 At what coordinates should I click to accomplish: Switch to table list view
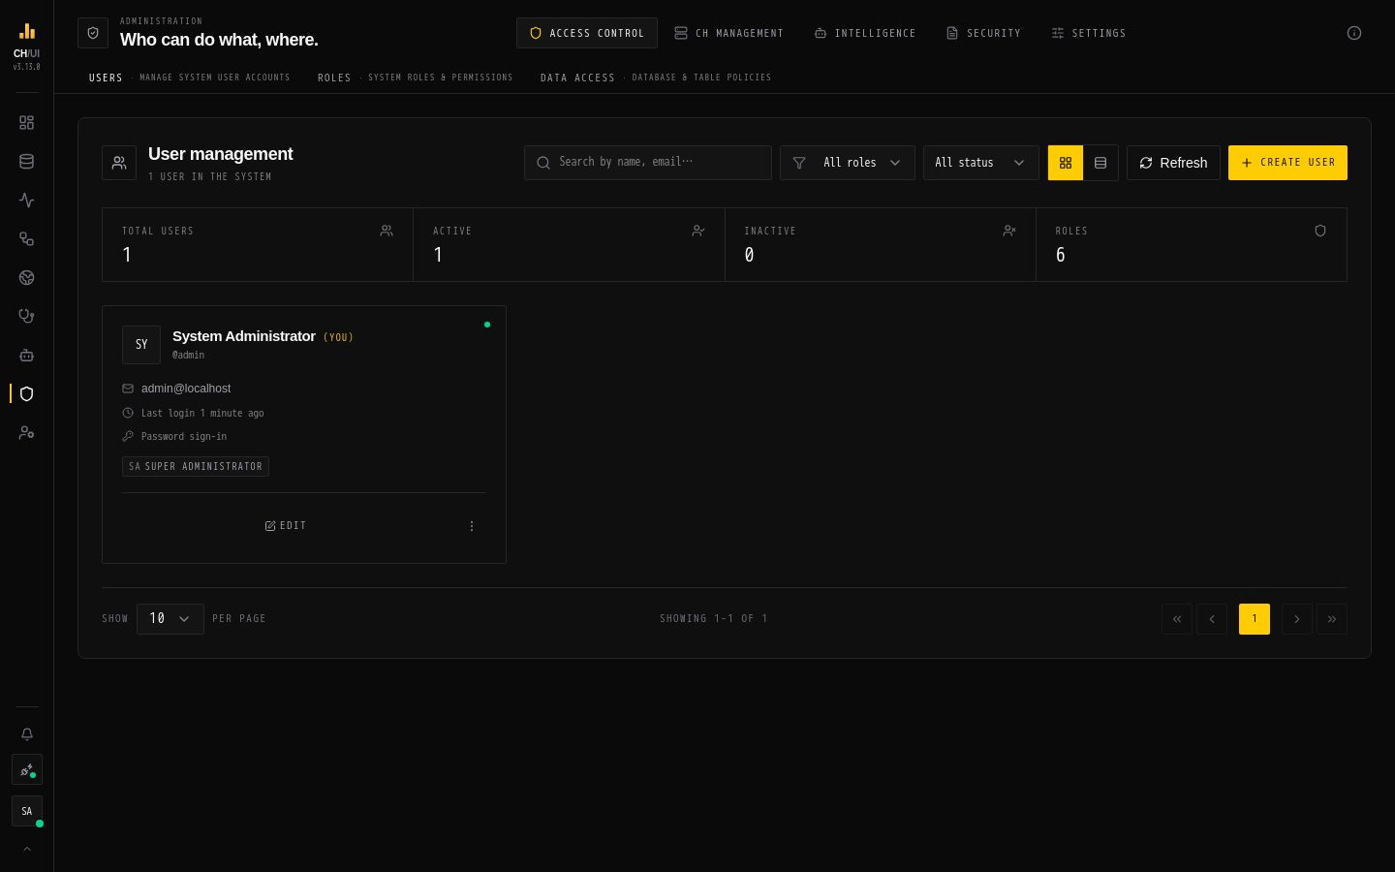click(x=1100, y=163)
